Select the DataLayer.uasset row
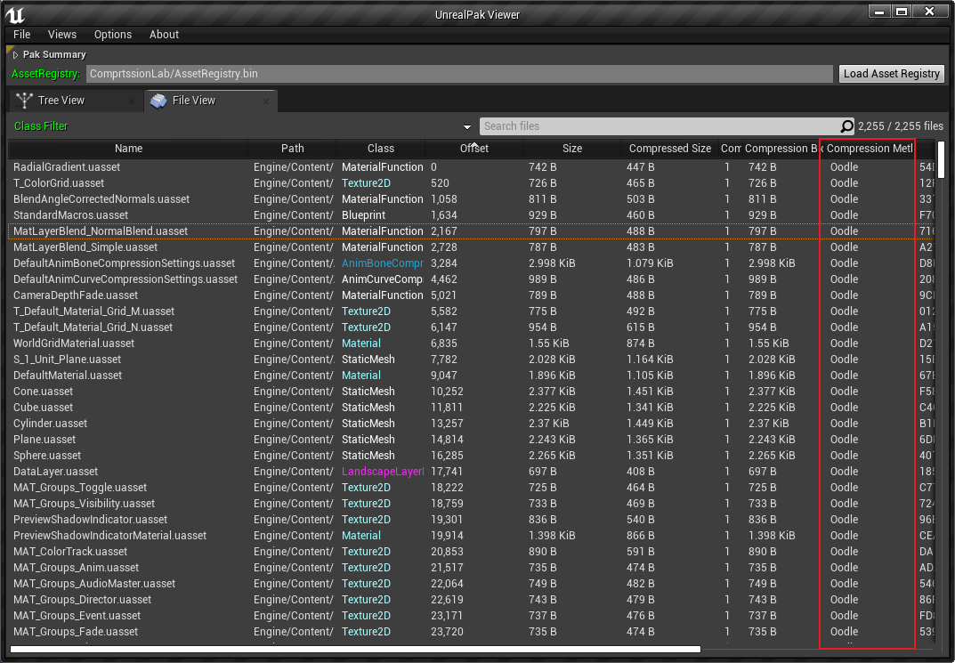Image resolution: width=955 pixels, height=663 pixels. [x=472, y=472]
